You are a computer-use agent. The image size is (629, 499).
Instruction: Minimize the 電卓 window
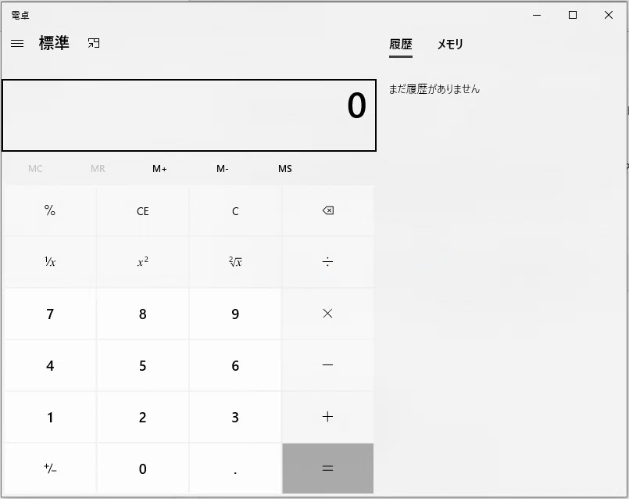point(537,16)
